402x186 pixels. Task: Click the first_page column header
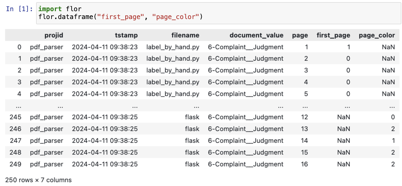(333, 35)
